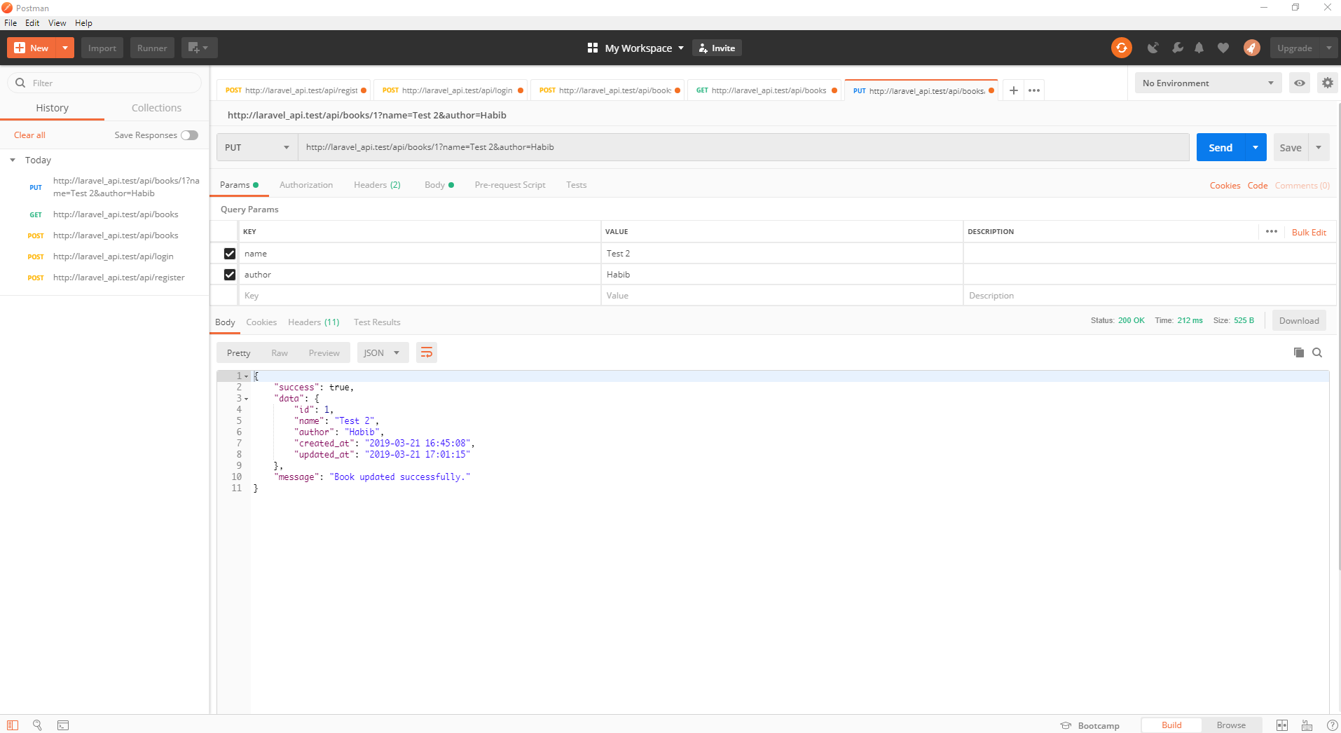Image resolution: width=1341 pixels, height=733 pixels.
Task: Open help question mark icon
Action: click(1332, 725)
